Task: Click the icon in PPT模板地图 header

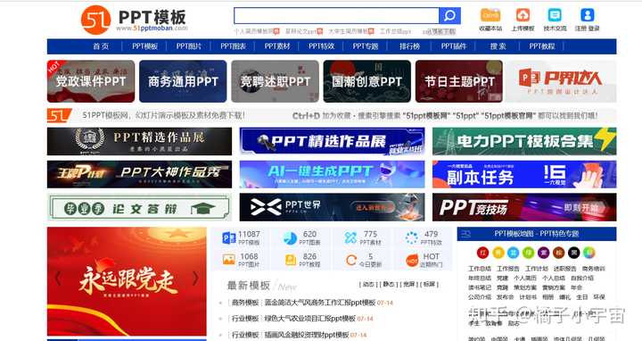Action: click(x=465, y=234)
